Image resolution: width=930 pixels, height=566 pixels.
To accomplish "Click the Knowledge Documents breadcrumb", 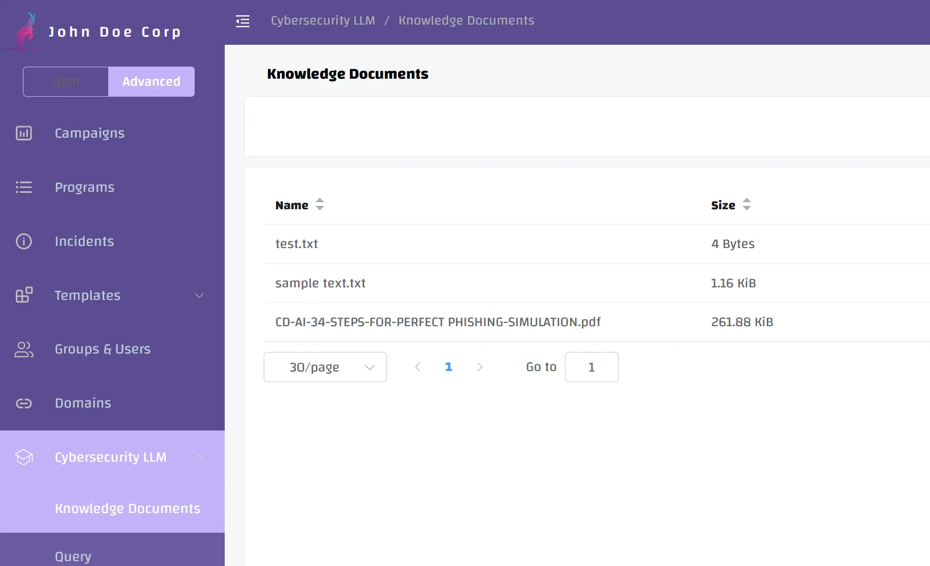I will click(466, 20).
